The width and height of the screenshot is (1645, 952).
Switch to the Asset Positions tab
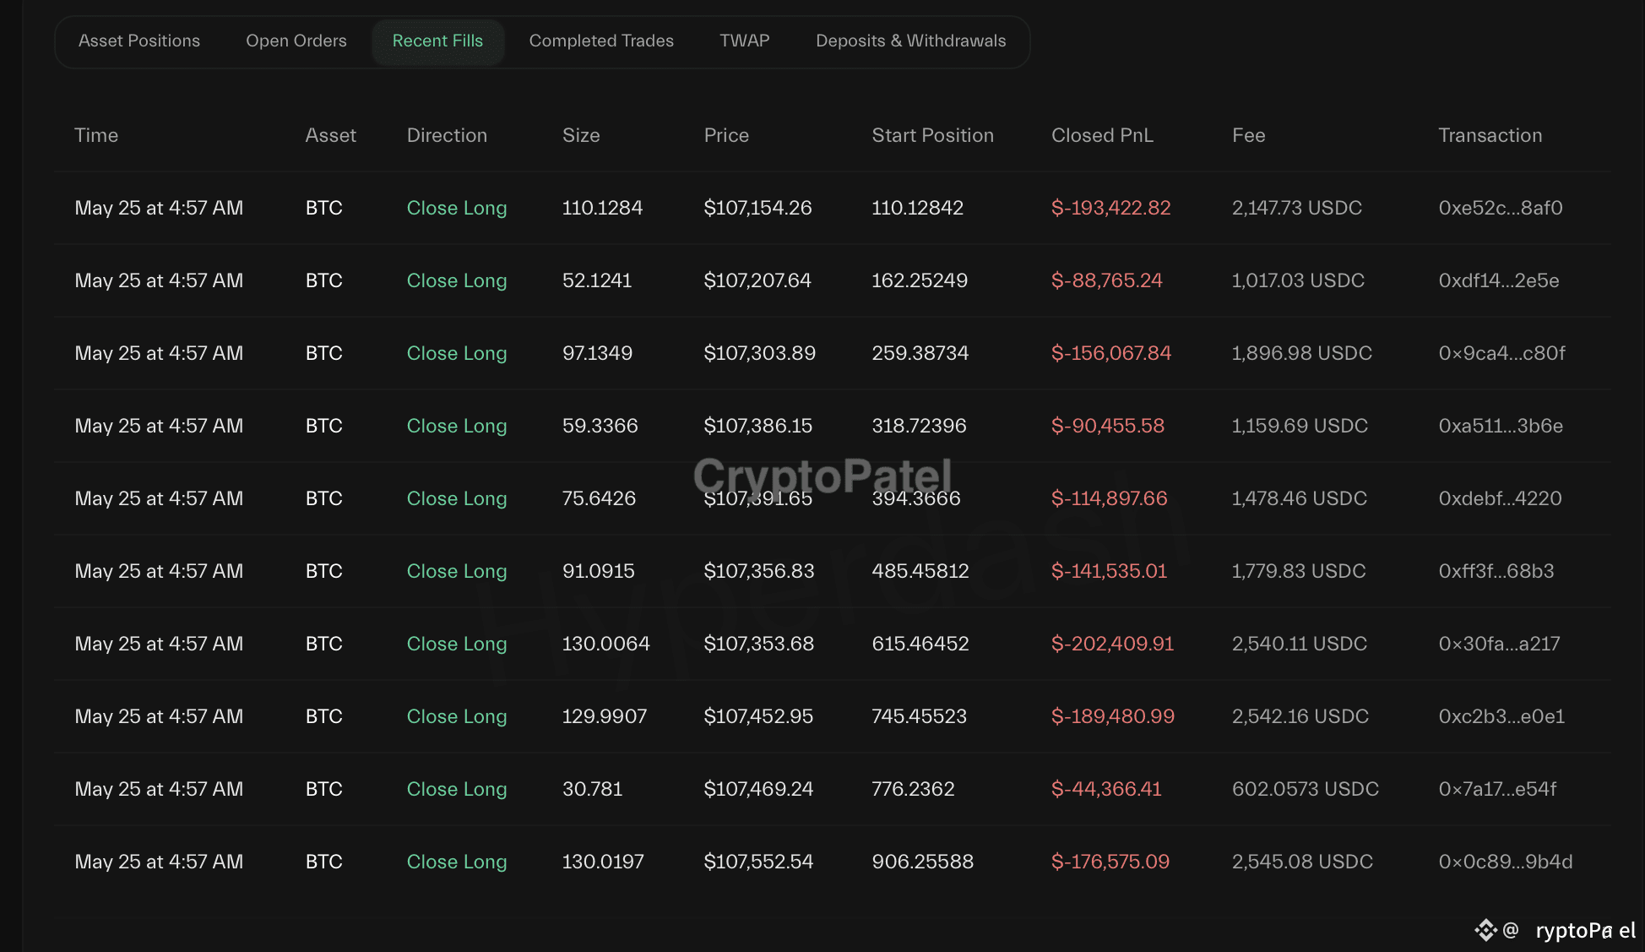[138, 41]
